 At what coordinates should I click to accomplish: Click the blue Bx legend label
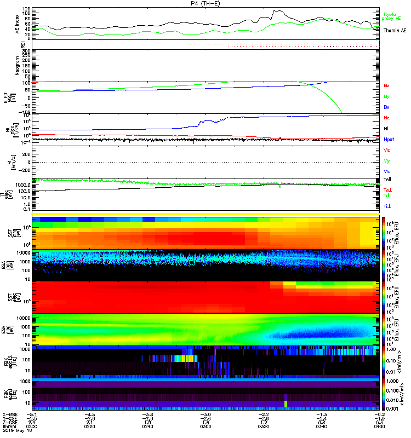coord(386,107)
